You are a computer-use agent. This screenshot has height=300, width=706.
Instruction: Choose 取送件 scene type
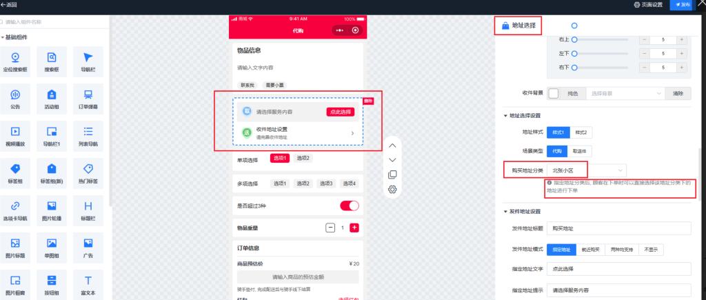583,150
